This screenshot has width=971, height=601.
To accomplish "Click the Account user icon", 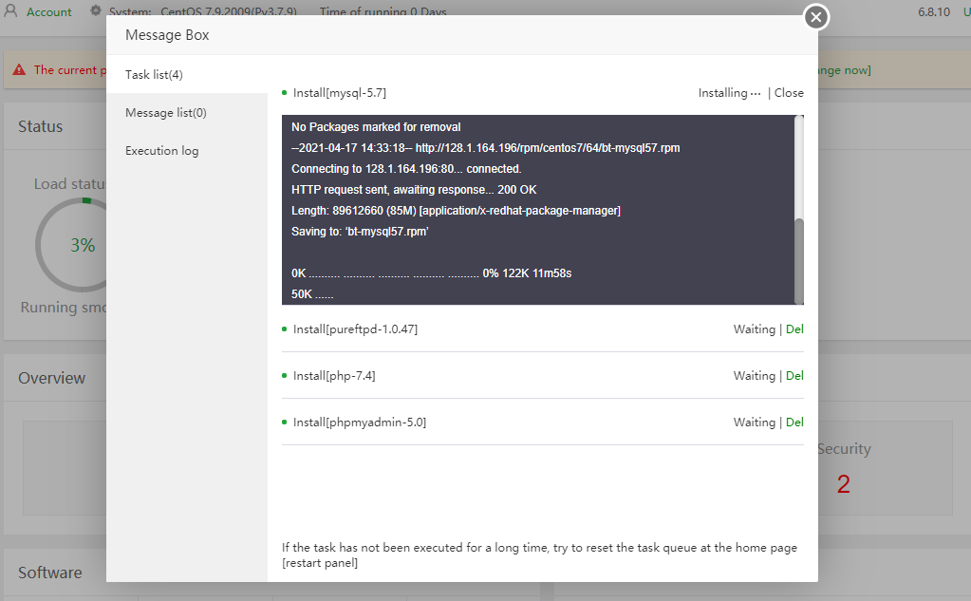I will tap(11, 12).
